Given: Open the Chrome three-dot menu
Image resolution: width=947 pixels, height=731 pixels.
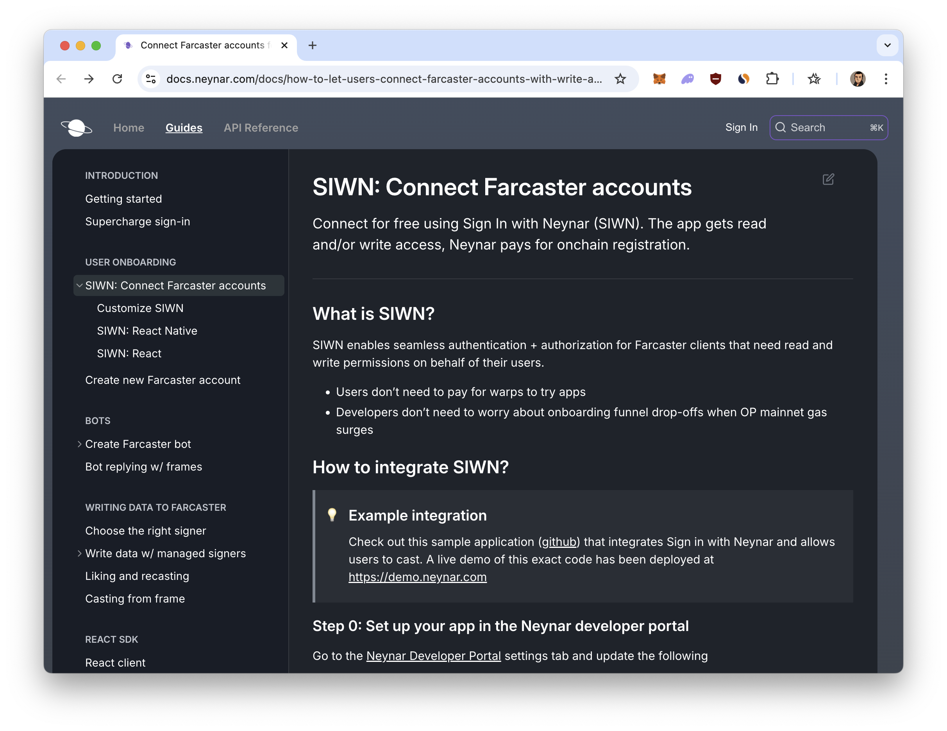Looking at the screenshot, I should point(886,79).
